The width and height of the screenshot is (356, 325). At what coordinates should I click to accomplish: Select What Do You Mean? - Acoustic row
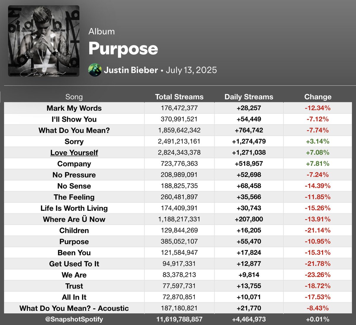[x=178, y=308]
